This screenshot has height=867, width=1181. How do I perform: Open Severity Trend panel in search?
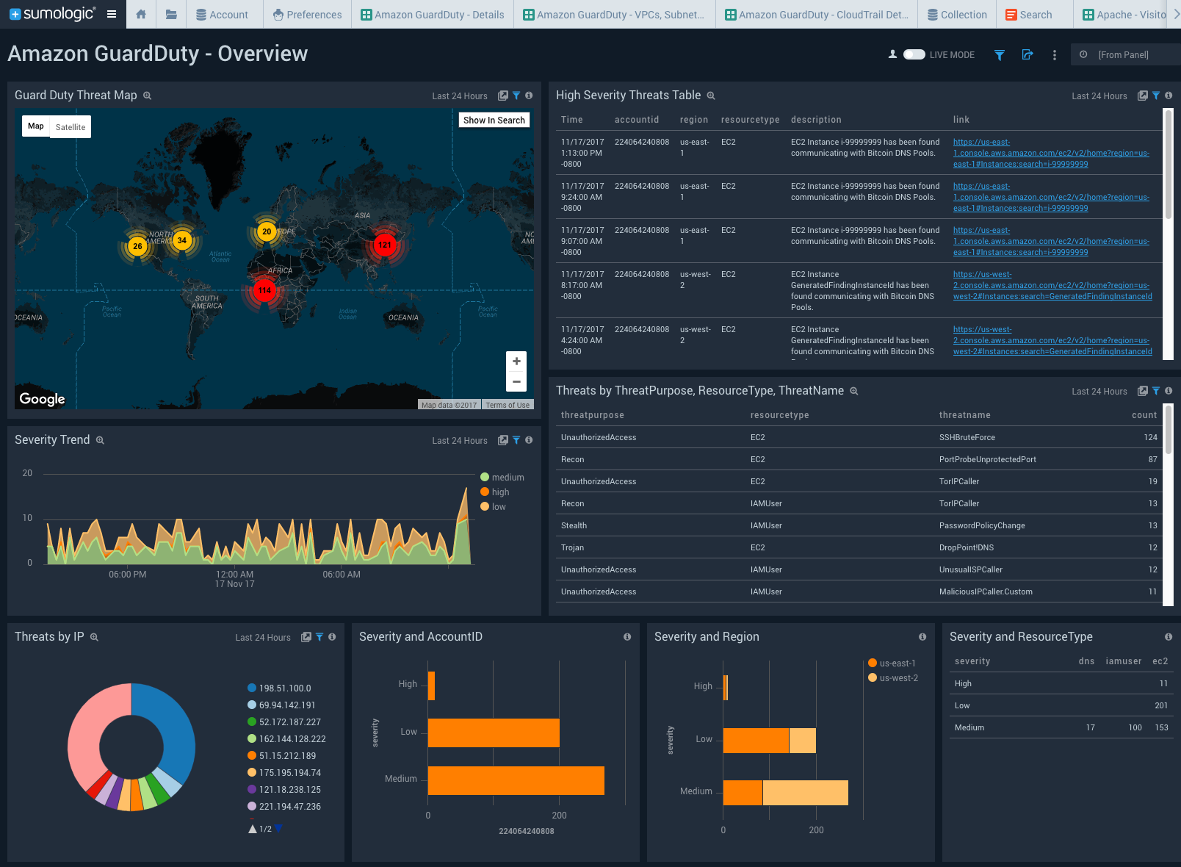503,440
